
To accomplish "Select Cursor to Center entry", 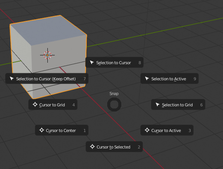I will click(x=62, y=130).
